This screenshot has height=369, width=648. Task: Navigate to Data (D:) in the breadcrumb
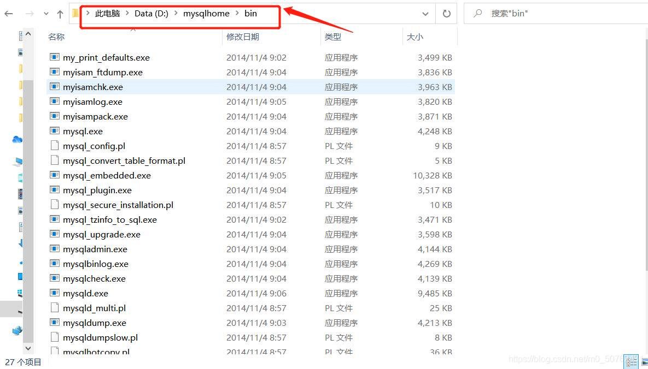click(151, 14)
